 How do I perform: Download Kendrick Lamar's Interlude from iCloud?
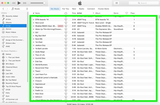pyautogui.click(x=66, y=77)
